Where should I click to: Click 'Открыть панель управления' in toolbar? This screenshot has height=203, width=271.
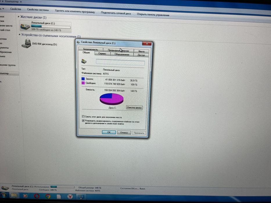tap(153, 14)
